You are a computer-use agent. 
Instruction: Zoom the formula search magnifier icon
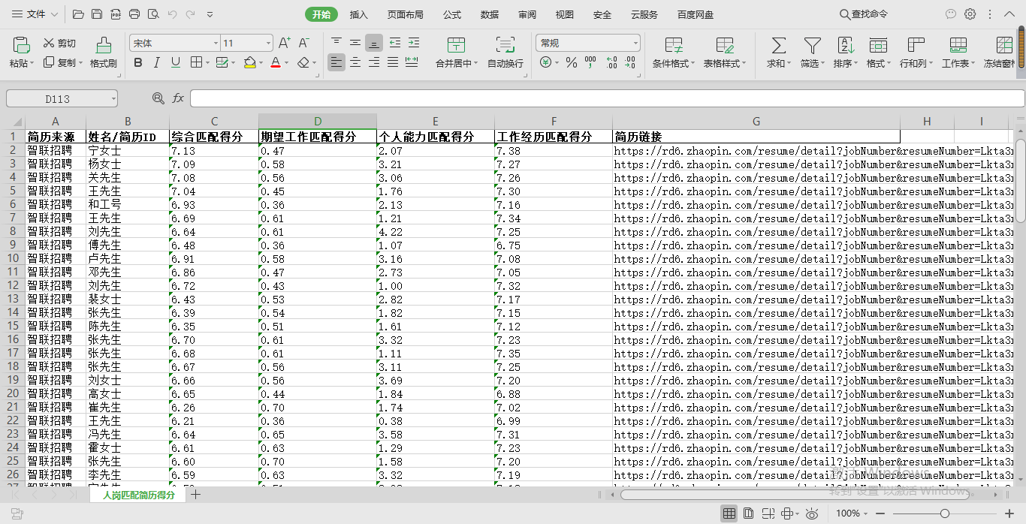tap(158, 98)
